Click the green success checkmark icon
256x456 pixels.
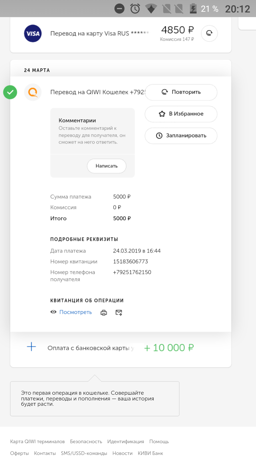coord(10,92)
